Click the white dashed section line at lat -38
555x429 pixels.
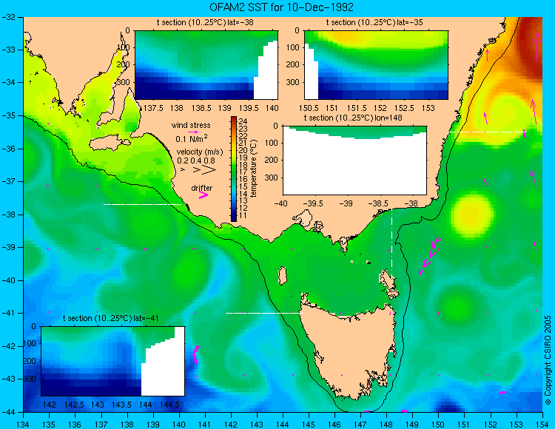(x=142, y=204)
